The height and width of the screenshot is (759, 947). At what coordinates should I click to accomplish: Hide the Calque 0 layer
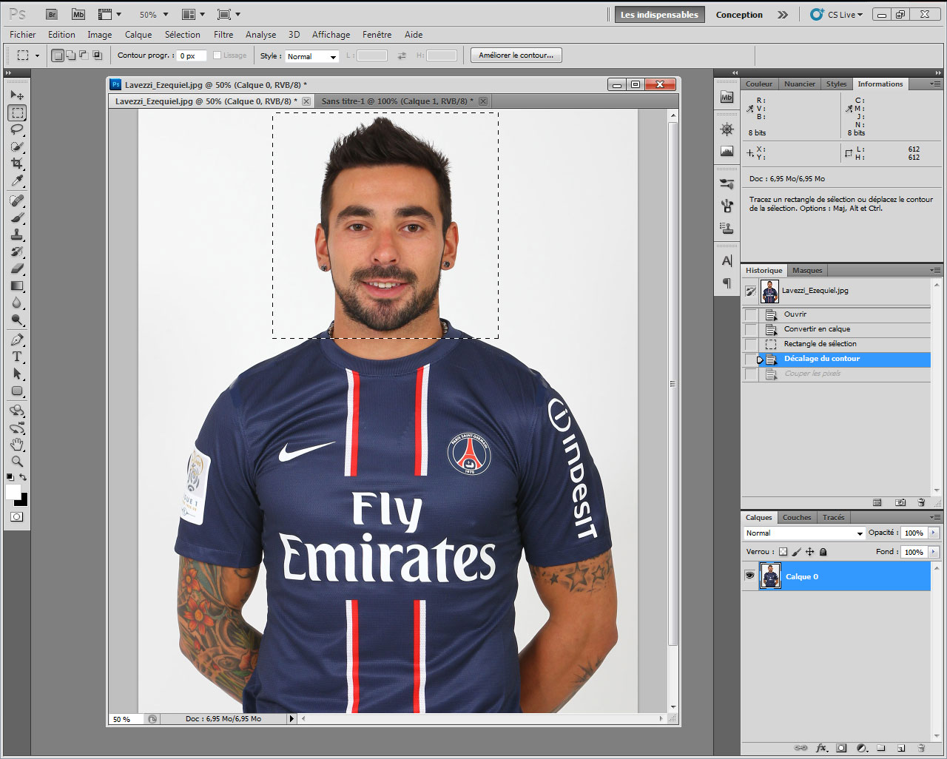(x=750, y=576)
